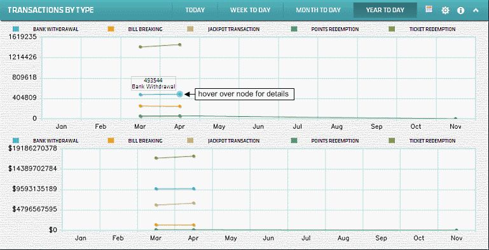
Task: Click Points Redemption November node, top chart
Action: point(455,119)
